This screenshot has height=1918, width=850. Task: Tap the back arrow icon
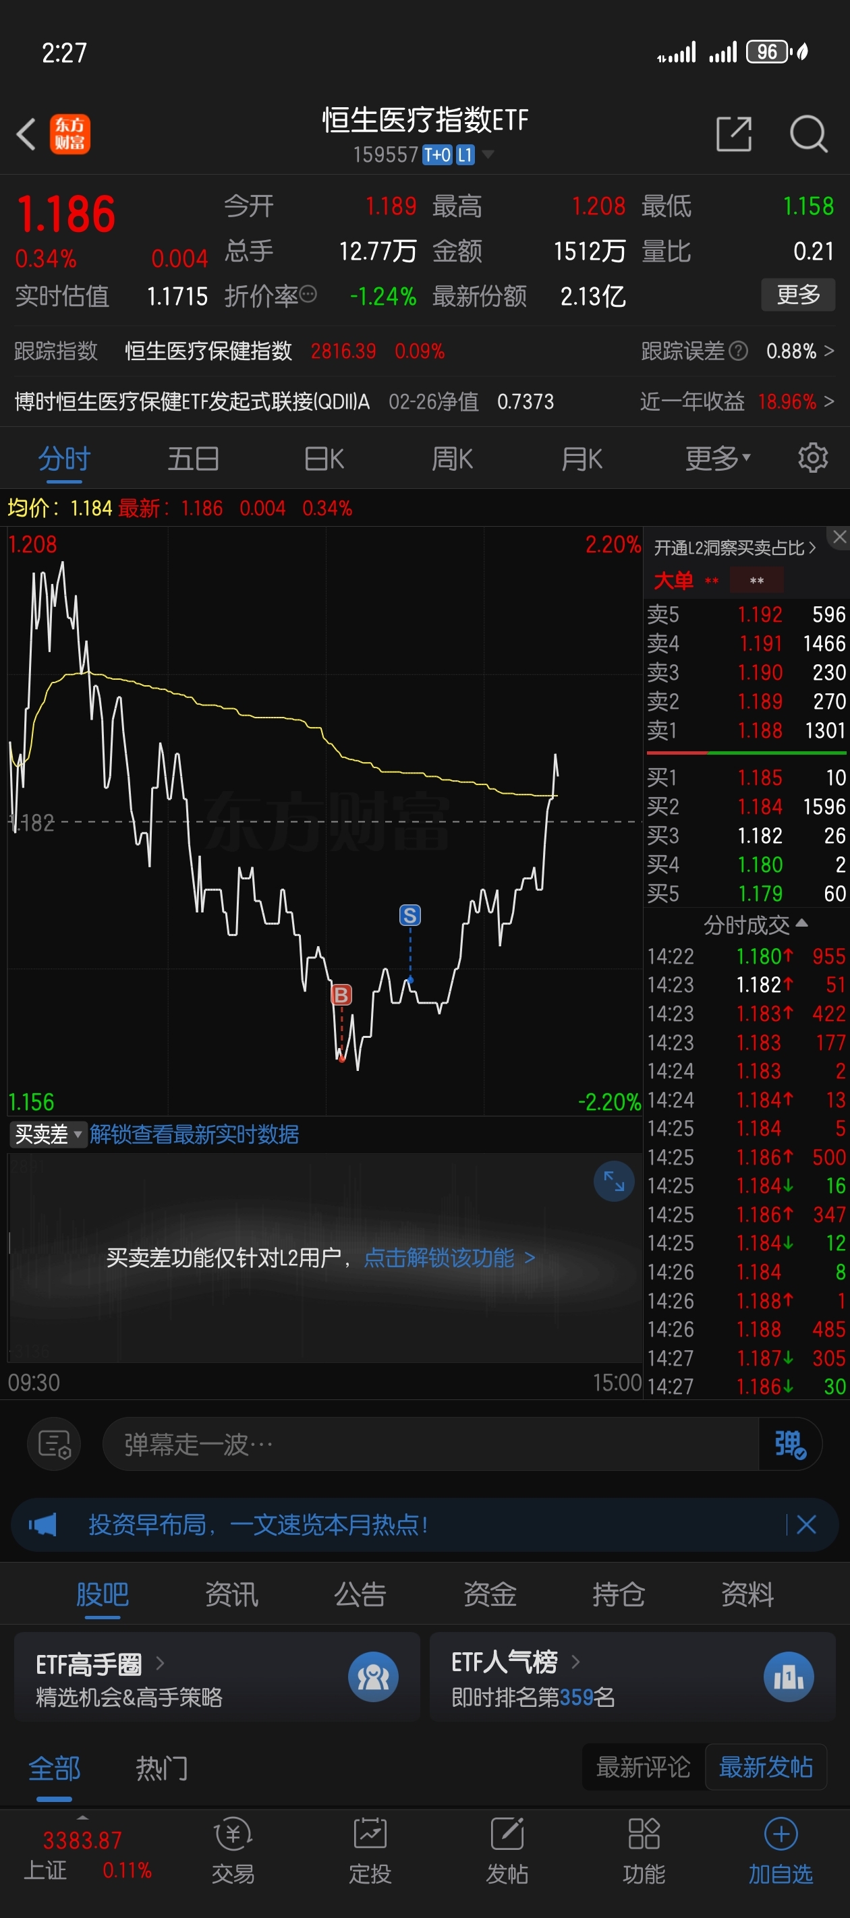26,135
